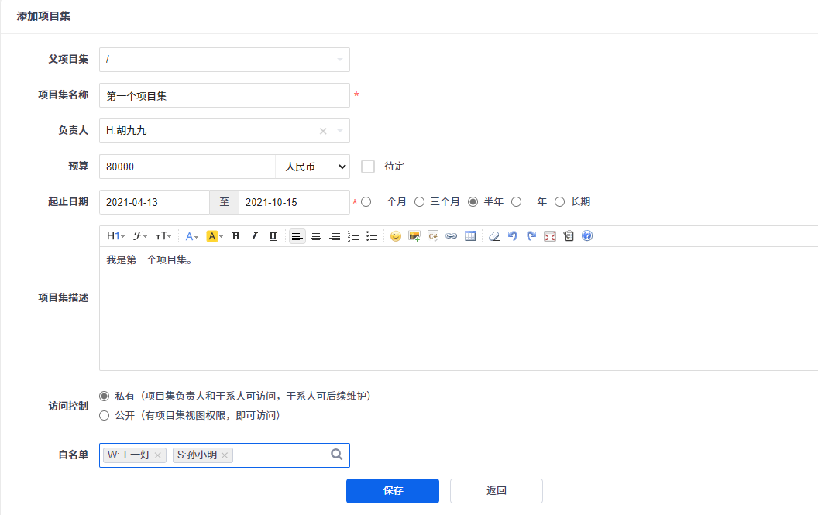Screen dimensions: 818x515
Task: Click the 返回 button
Action: pyautogui.click(x=496, y=491)
